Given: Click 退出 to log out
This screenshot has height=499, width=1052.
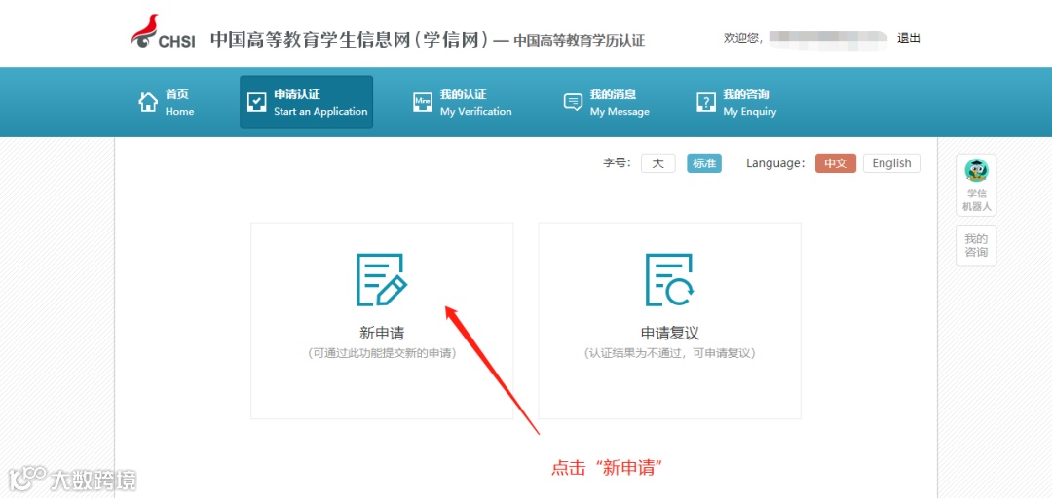Looking at the screenshot, I should click(909, 38).
